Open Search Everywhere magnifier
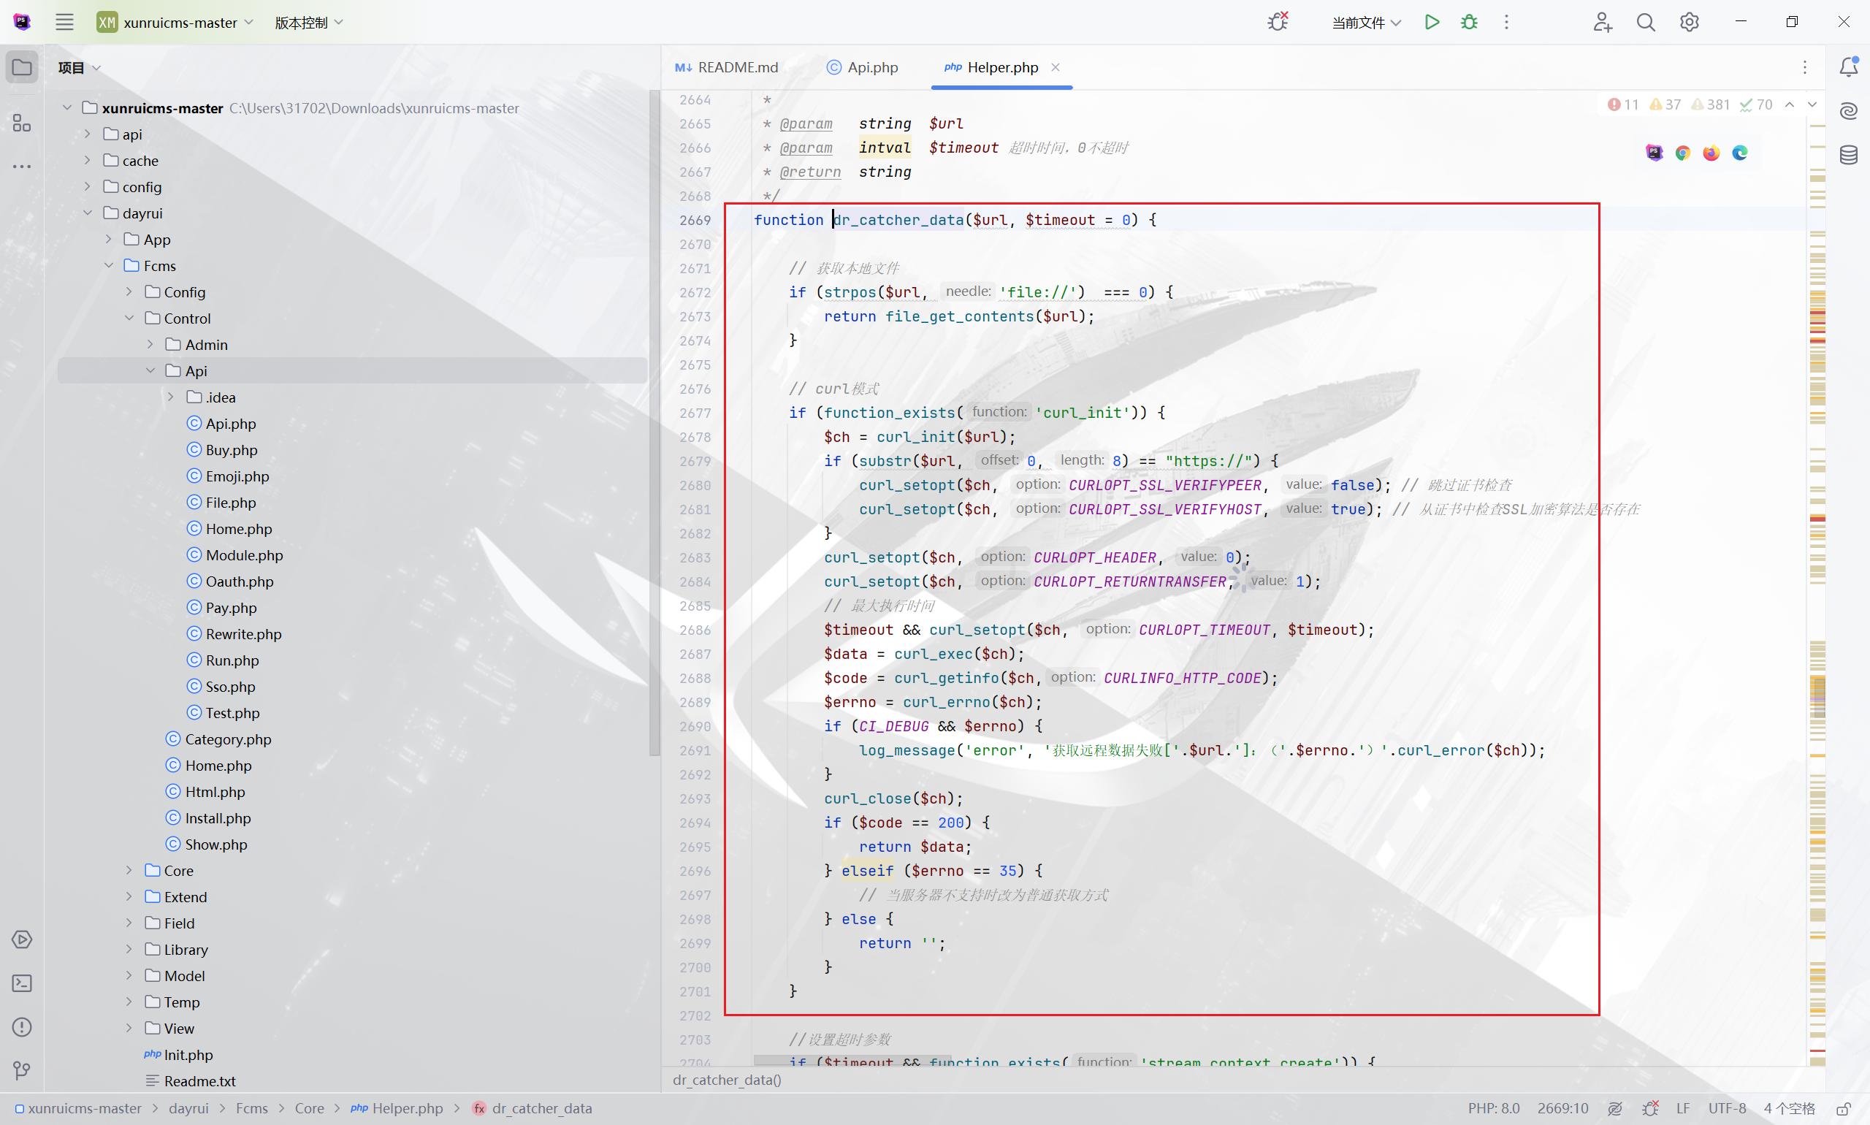The image size is (1870, 1125). point(1646,22)
